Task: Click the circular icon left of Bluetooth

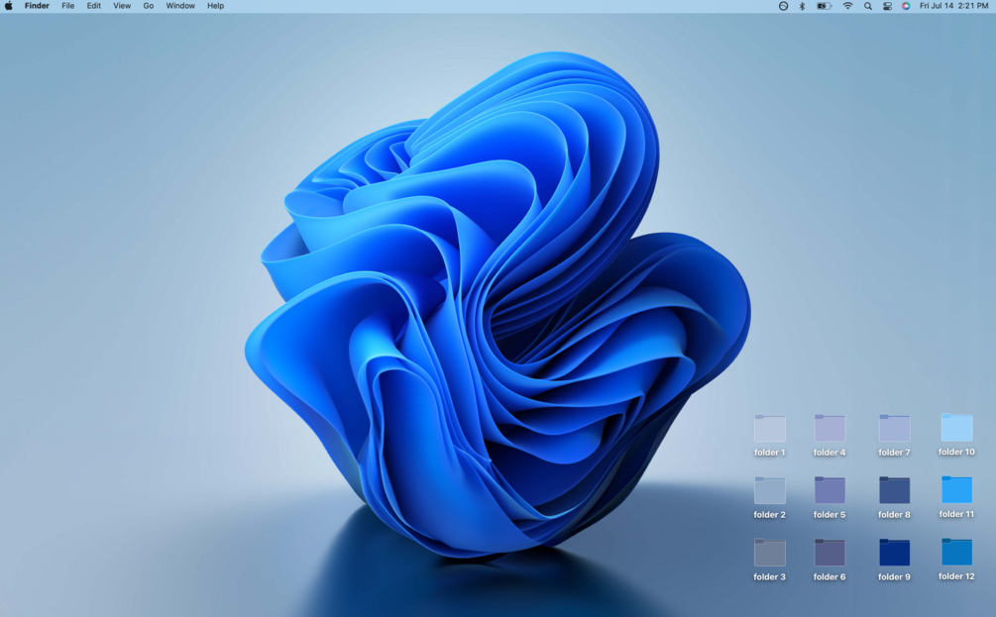Action: tap(783, 6)
